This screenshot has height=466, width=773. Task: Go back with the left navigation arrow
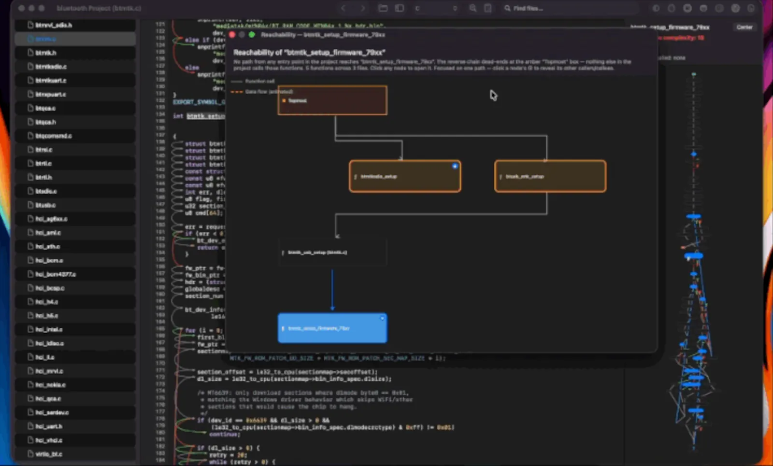point(344,8)
